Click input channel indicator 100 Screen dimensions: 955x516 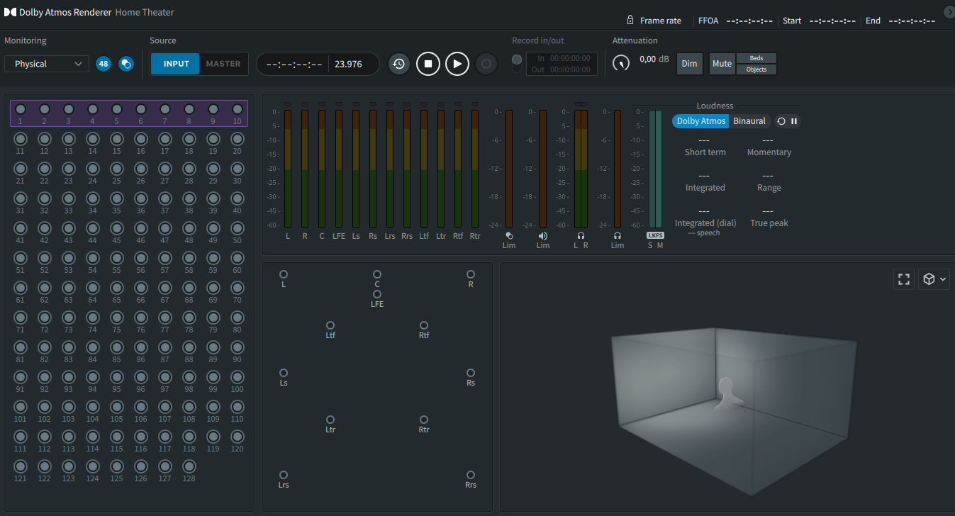[238, 377]
